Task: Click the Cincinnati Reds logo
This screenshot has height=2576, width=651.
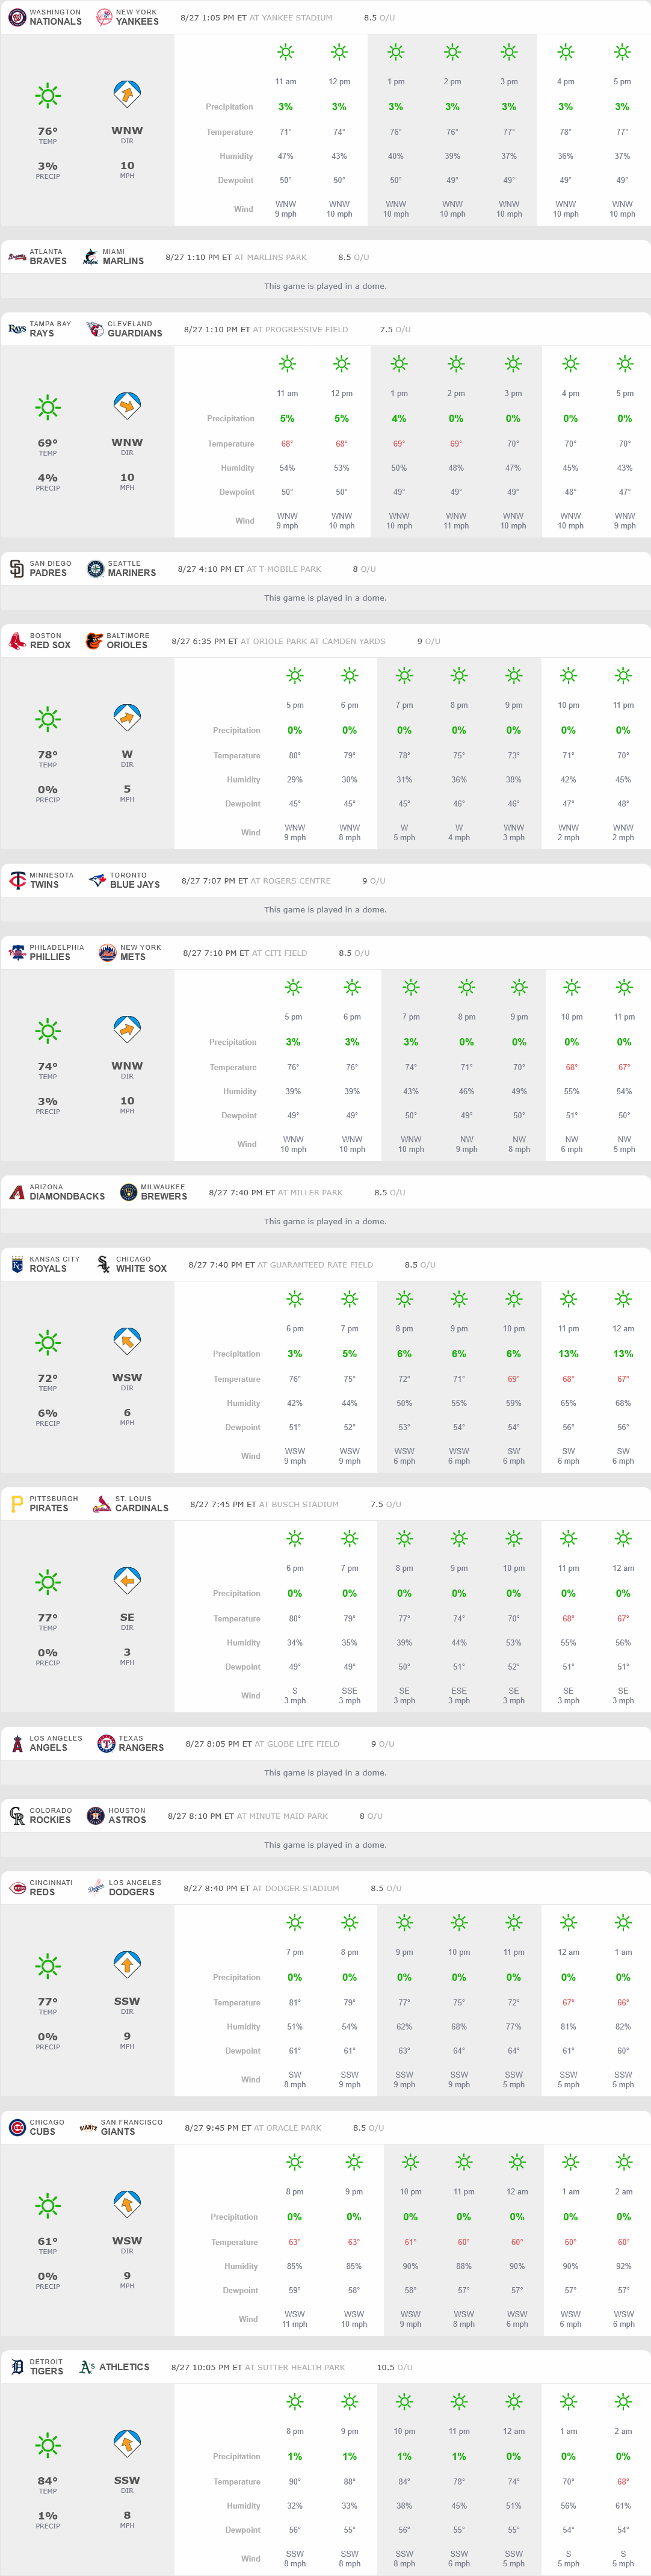Action: 17,1888
